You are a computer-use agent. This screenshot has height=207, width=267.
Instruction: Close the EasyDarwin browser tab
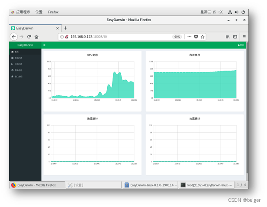[58, 28]
